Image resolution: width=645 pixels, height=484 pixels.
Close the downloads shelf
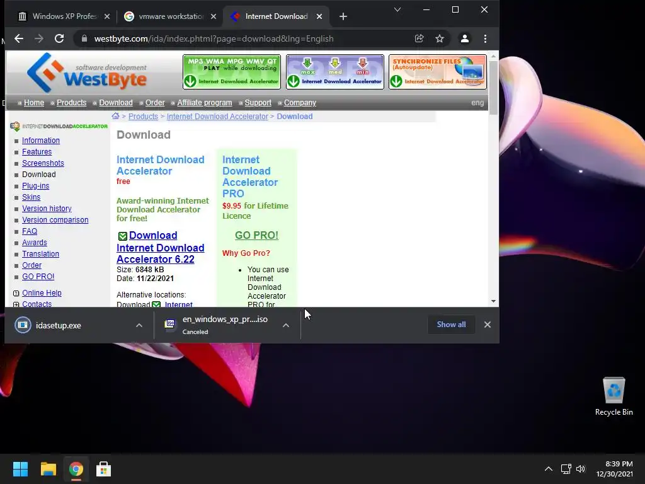coord(488,325)
